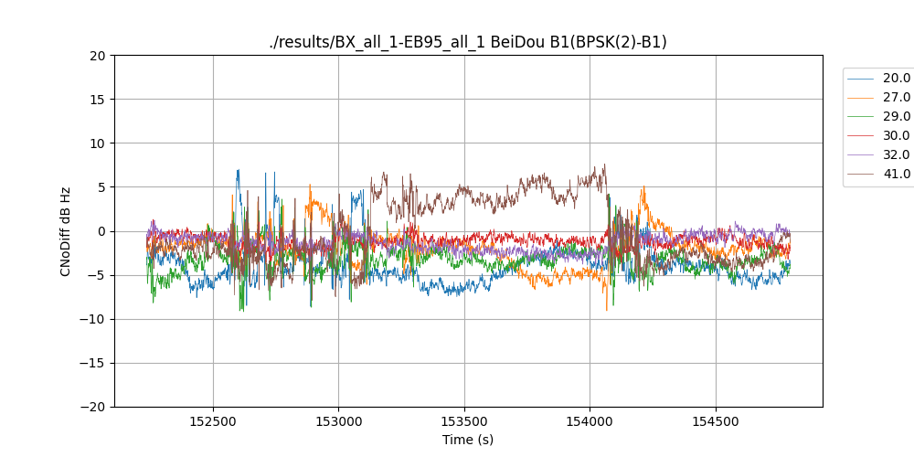This screenshot has width=914, height=457.
Task: Click the line sample beside legend 41.0
Action: click(x=860, y=175)
